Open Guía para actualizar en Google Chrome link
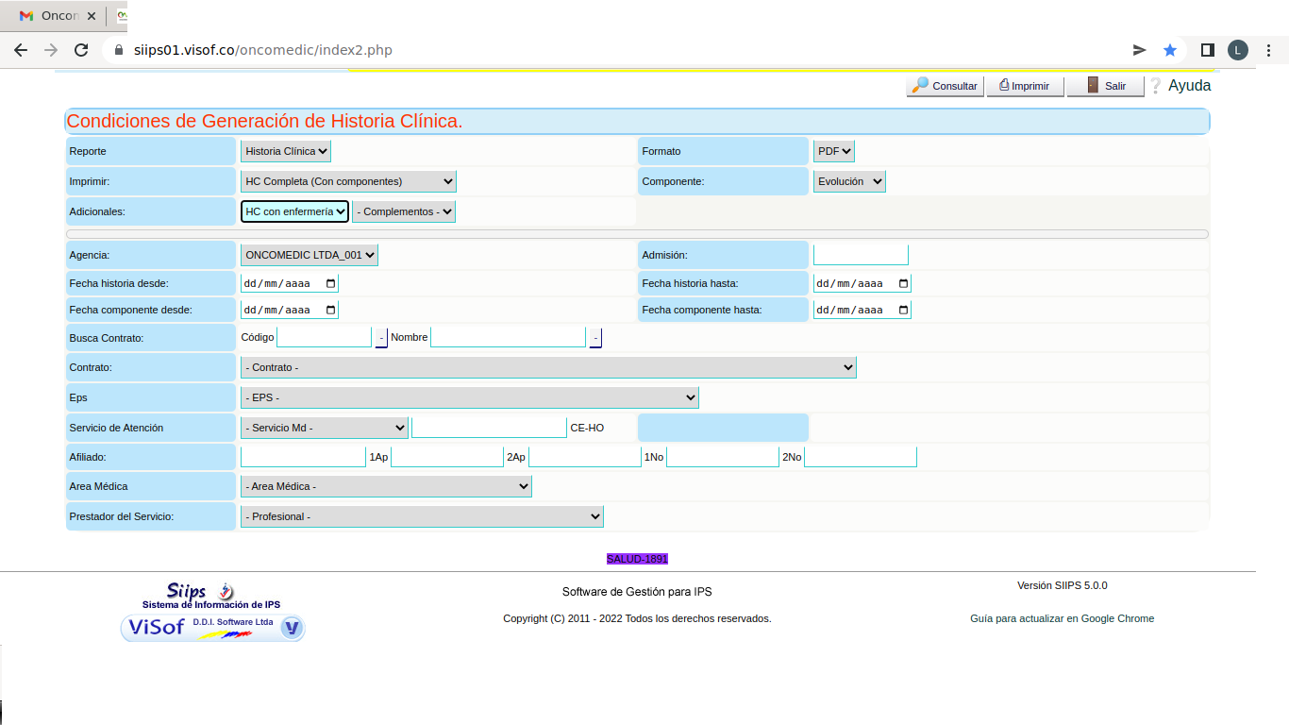 click(x=1062, y=618)
